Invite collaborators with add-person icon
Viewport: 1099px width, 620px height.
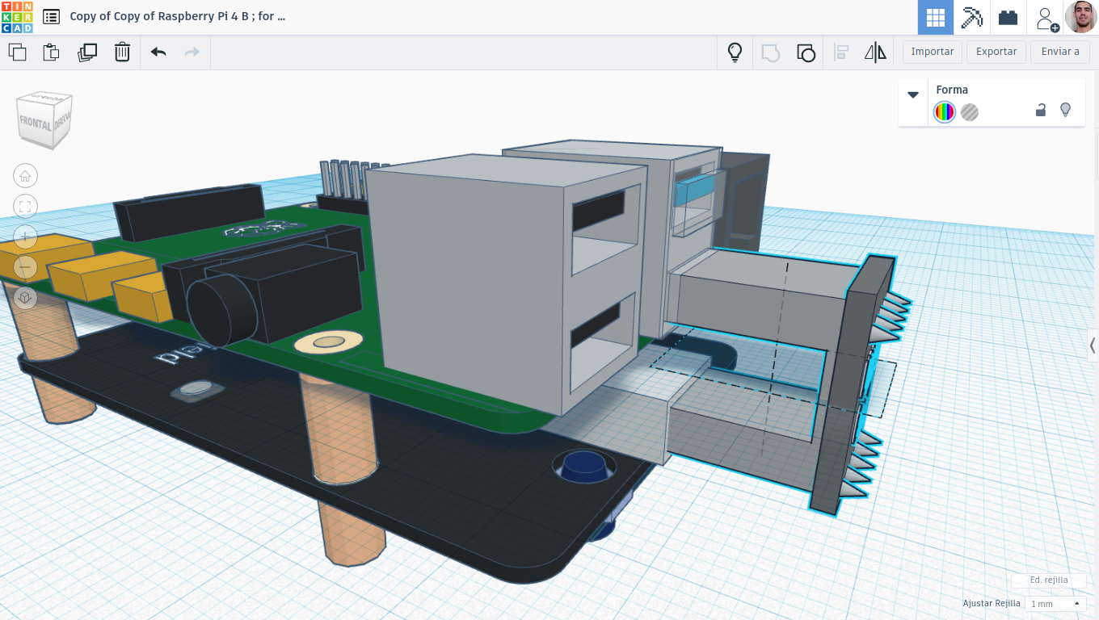pos(1047,19)
